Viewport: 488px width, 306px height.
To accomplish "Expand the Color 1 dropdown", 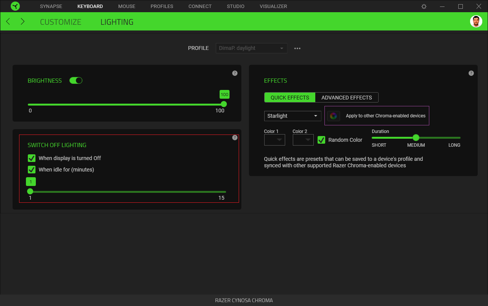I will (x=274, y=140).
